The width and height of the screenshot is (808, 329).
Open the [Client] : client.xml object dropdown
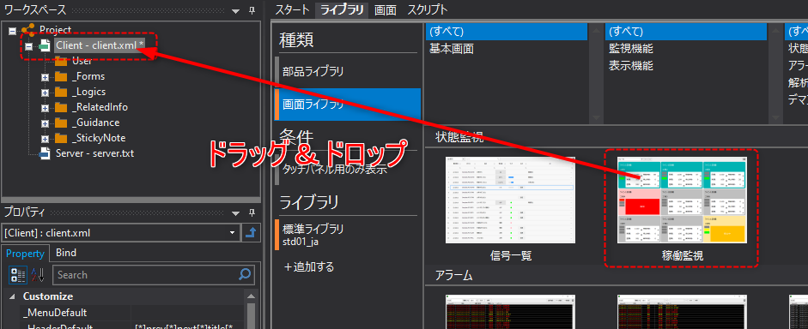(234, 232)
